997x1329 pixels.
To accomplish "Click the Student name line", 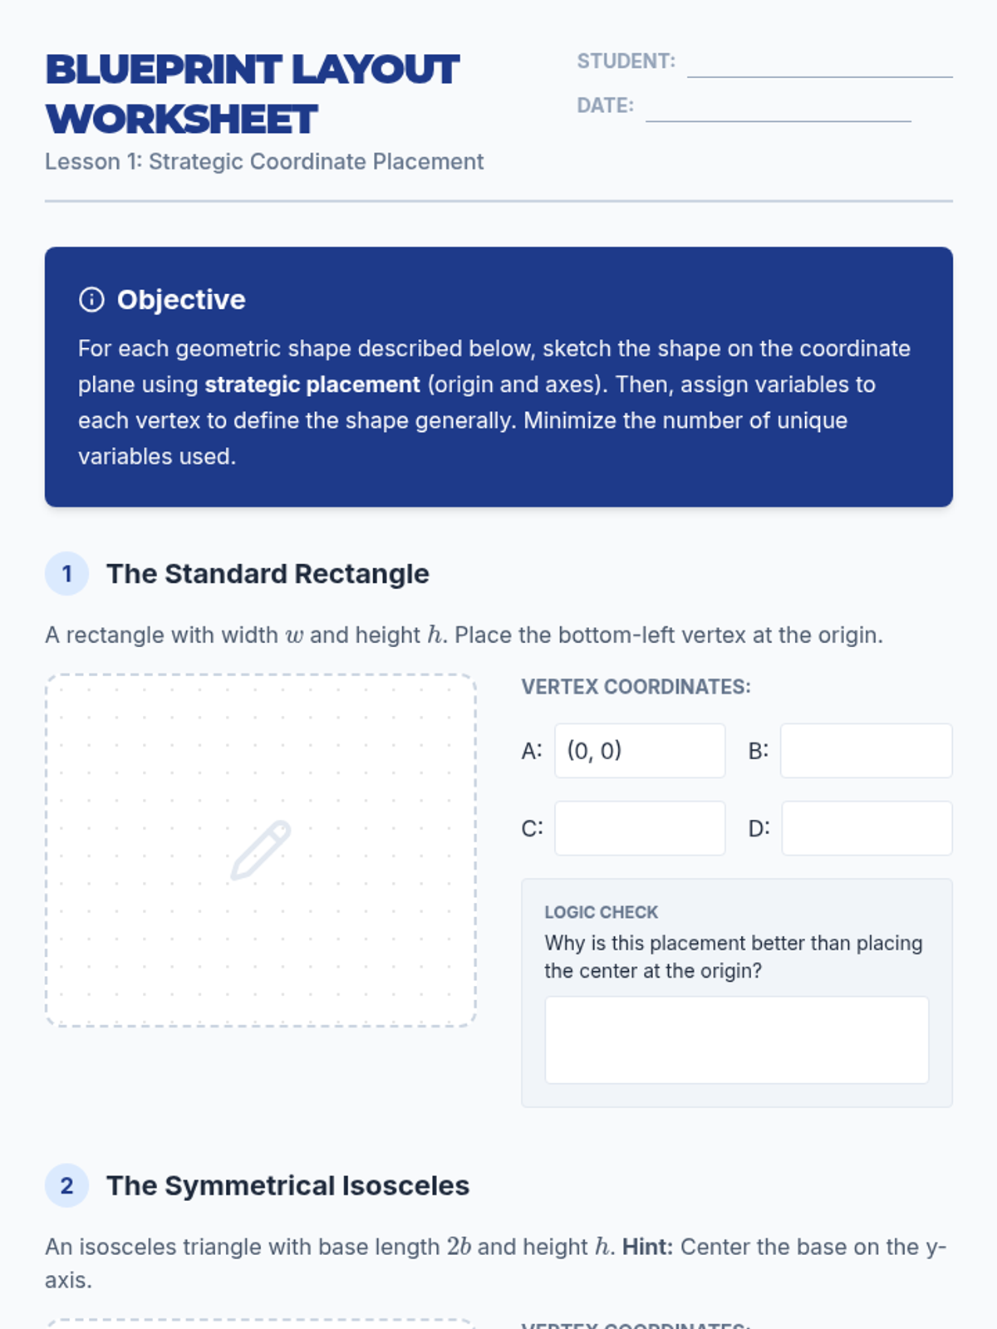I will (x=819, y=65).
